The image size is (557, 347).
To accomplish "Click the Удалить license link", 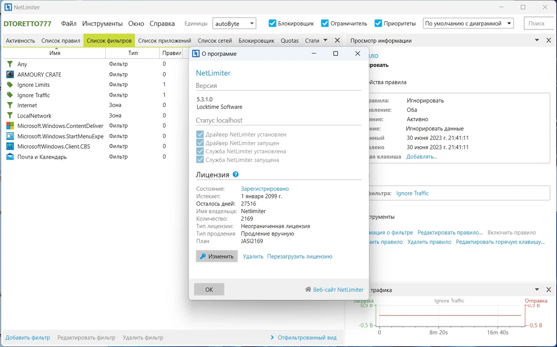I will [253, 256].
